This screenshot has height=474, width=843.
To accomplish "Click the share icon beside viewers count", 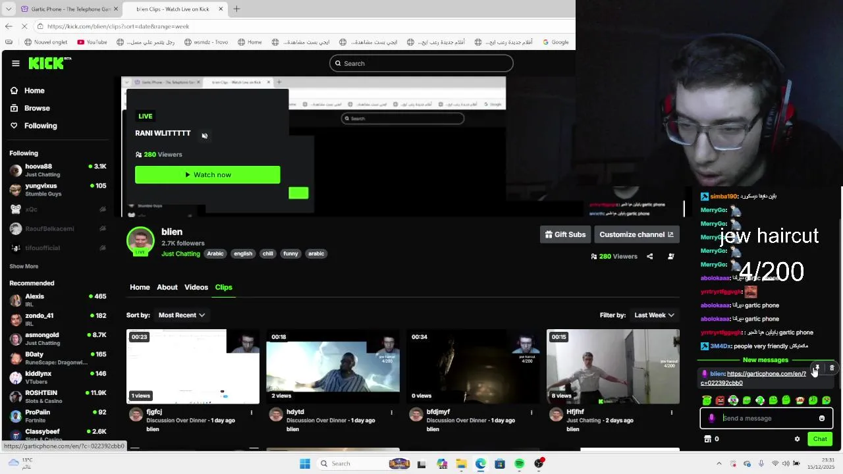I will pos(650,256).
